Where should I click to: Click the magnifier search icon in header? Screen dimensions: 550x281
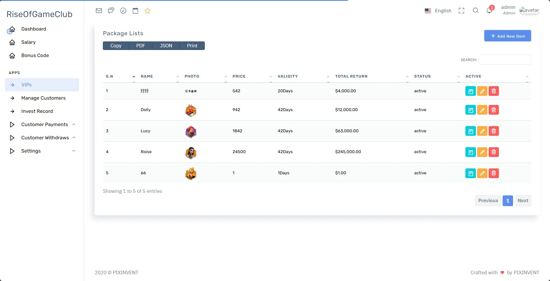pyautogui.click(x=475, y=11)
